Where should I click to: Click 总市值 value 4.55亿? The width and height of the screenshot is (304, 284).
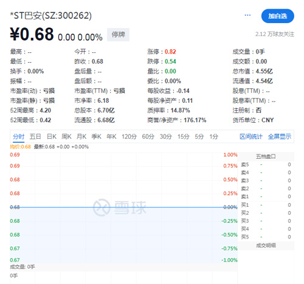(x=264, y=71)
